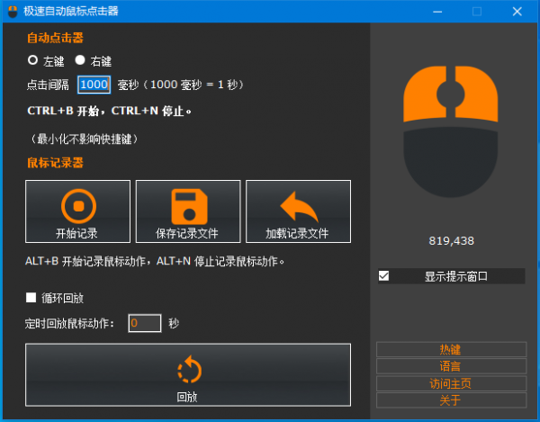This screenshot has height=422, width=540.
Task: Open the 热键 hotkey settings
Action: [x=452, y=350]
